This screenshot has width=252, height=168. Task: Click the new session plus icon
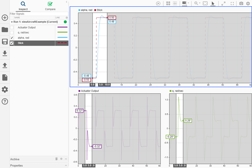click(x=5, y=18)
